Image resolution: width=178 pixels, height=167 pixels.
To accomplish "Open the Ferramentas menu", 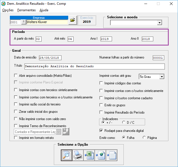I will coord(26,10).
